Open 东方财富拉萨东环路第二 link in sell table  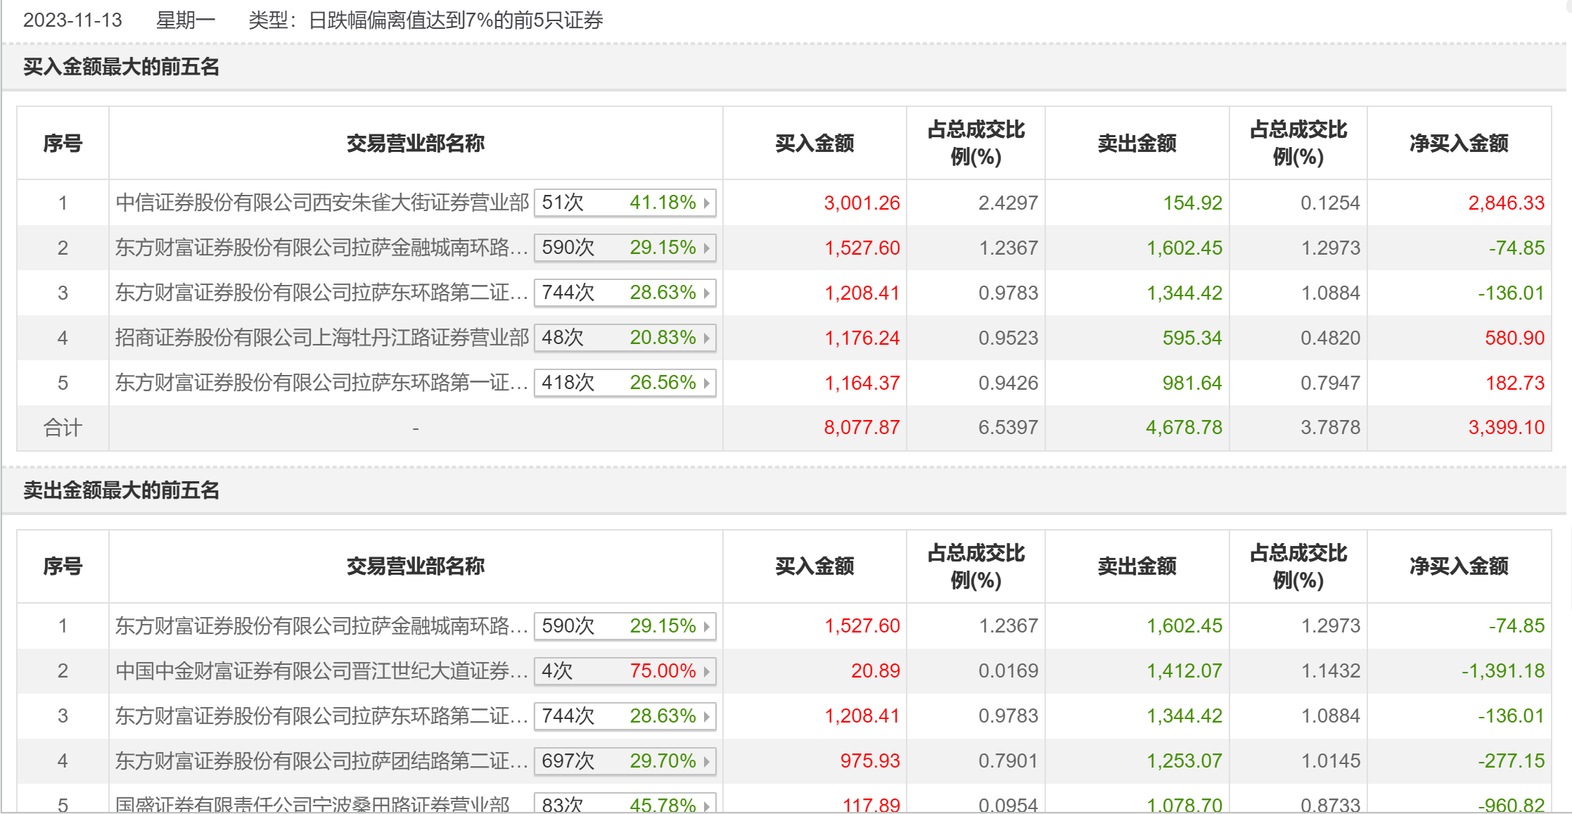click(x=322, y=716)
